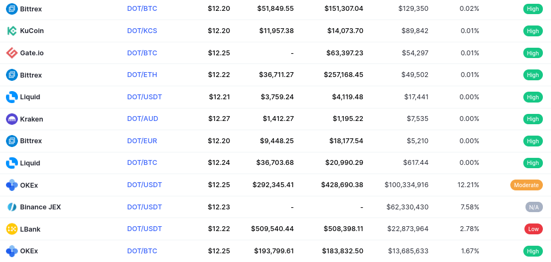Open Binance JEX DOT/USDT pair link
551x262 pixels.
tap(144, 207)
